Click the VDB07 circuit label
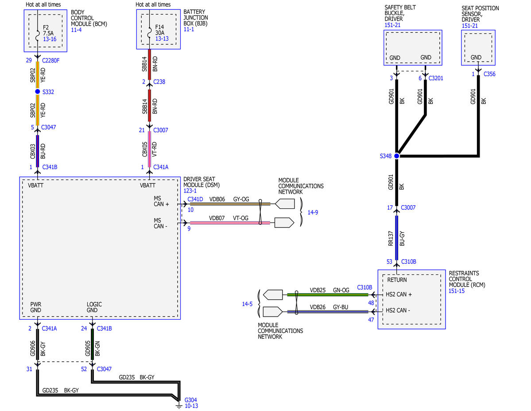The image size is (531, 411). click(217, 218)
